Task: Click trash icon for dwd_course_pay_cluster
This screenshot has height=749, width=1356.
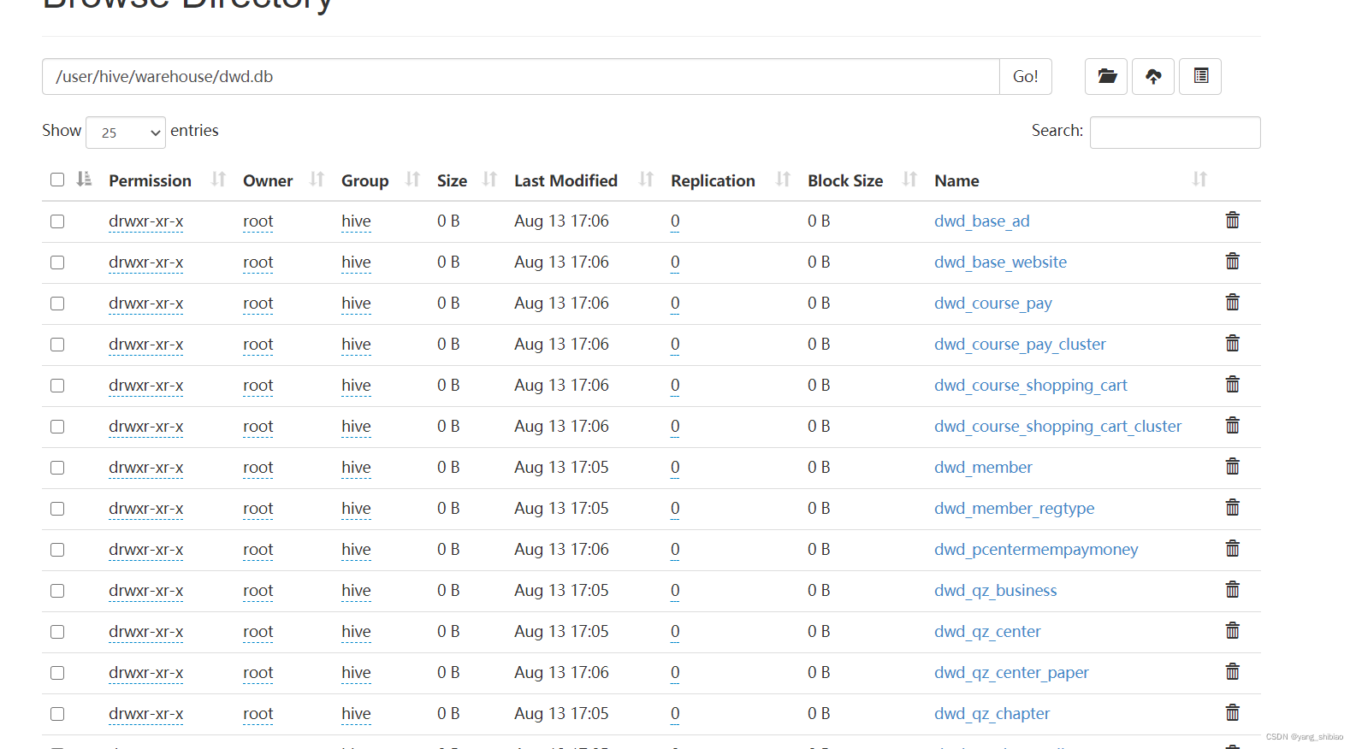Action: tap(1232, 344)
